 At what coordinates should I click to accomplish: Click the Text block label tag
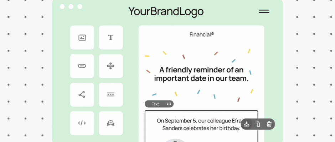[x=155, y=104]
